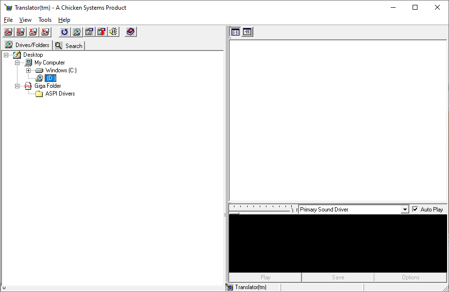Click the purple book toolbar icon
The width and height of the screenshot is (449, 292).
131,32
